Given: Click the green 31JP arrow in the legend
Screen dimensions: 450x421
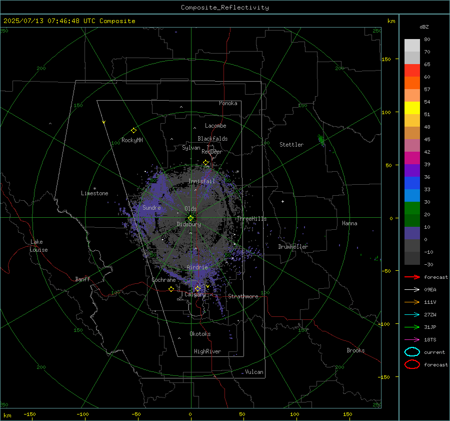Looking at the screenshot, I should click(x=412, y=327).
